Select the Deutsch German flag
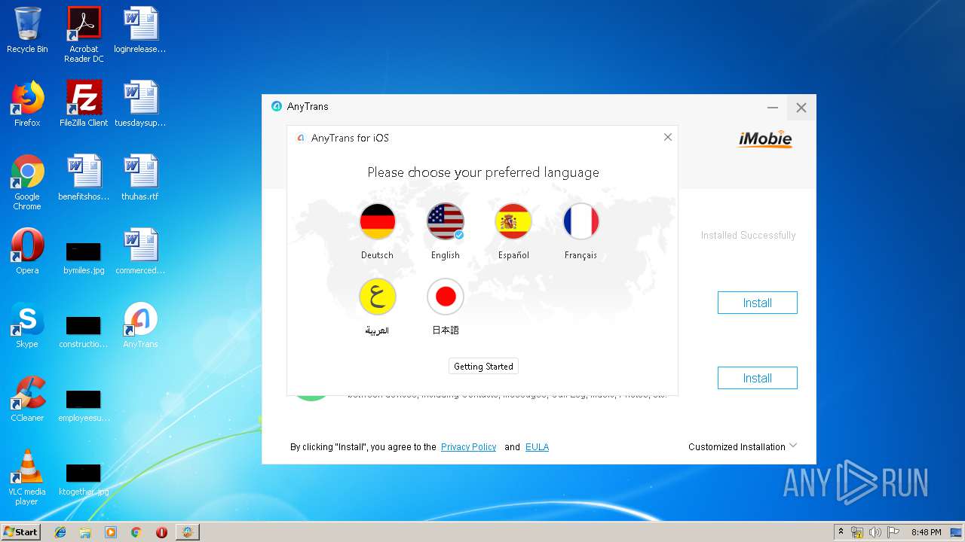965x542 pixels. (377, 221)
